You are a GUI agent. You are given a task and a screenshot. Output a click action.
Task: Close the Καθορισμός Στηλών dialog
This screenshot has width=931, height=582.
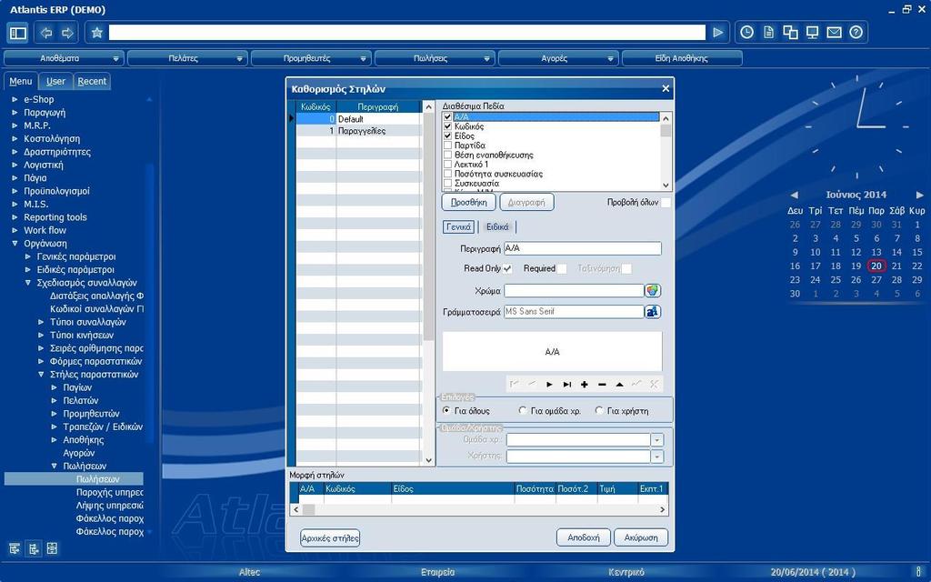[666, 88]
